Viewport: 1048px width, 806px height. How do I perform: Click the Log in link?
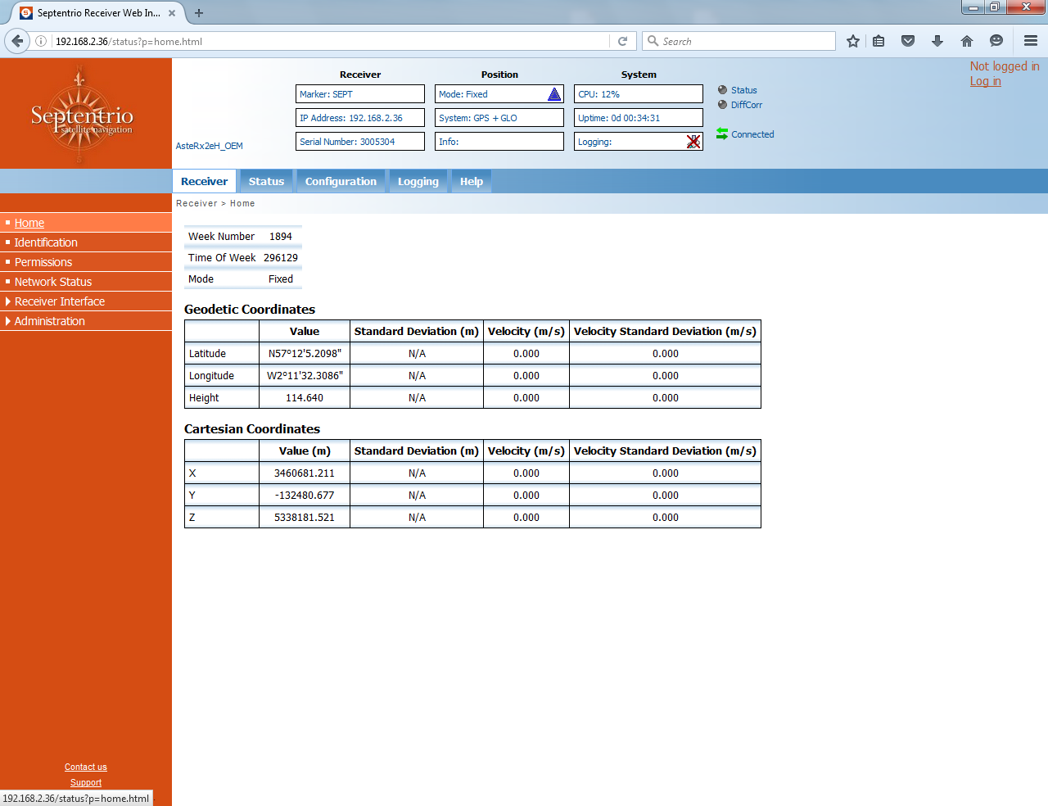tap(985, 80)
